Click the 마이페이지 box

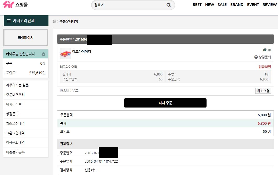point(26,38)
